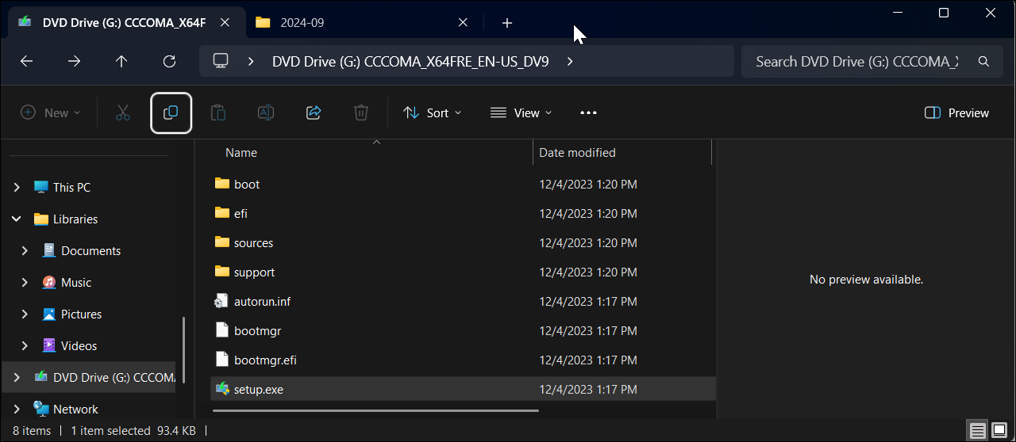Select Network in the navigation pane
The width and height of the screenshot is (1016, 442).
point(75,410)
